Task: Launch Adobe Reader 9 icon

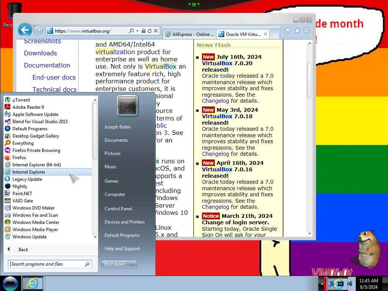Action: (x=8, y=107)
